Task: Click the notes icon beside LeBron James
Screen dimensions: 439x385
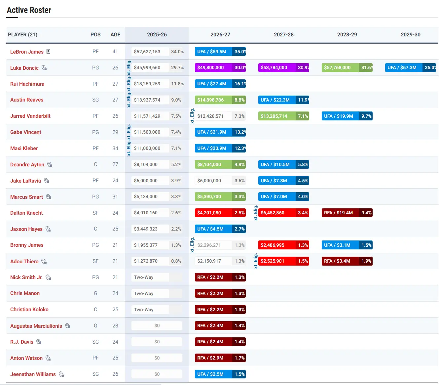Action: click(x=49, y=52)
